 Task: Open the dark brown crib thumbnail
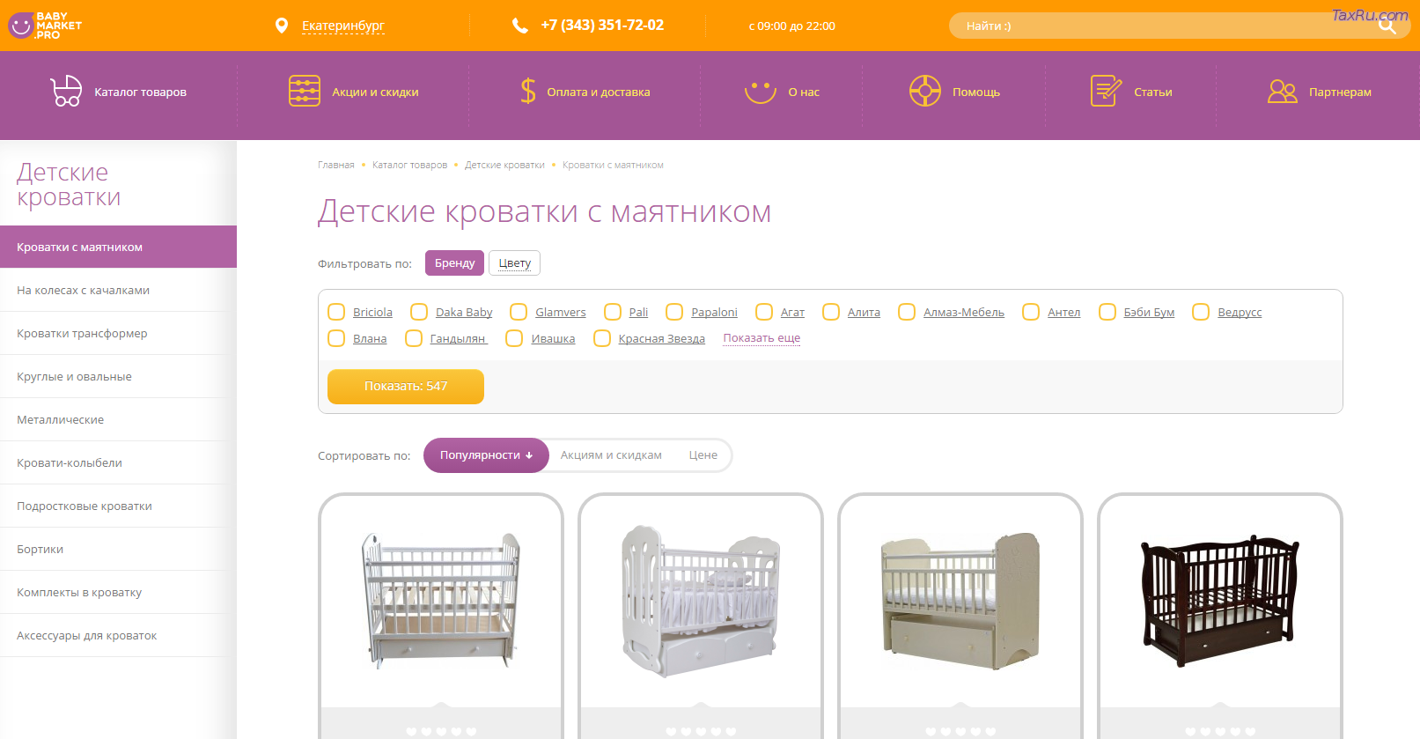1219,602
